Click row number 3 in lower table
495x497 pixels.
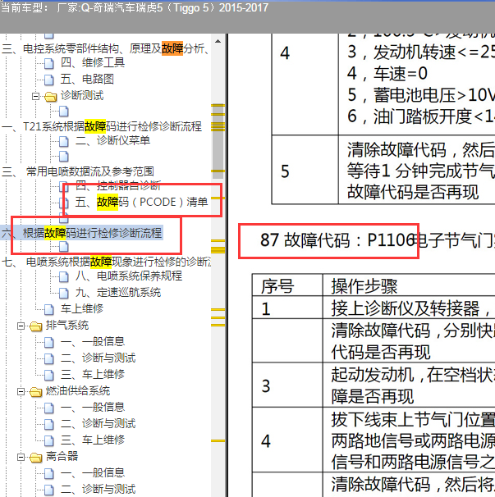266,386
